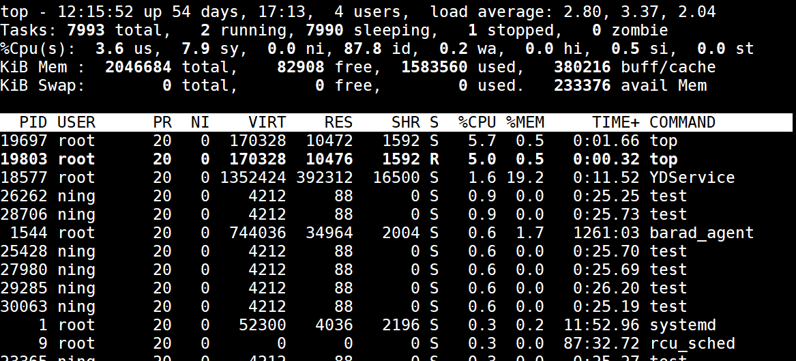Click the 233376 avail Mem value

583,85
